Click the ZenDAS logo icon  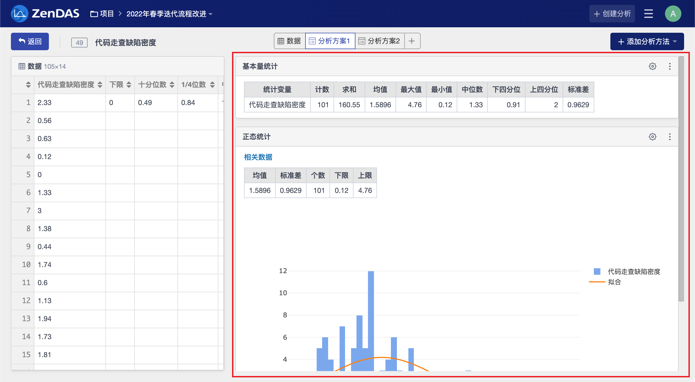pos(20,13)
